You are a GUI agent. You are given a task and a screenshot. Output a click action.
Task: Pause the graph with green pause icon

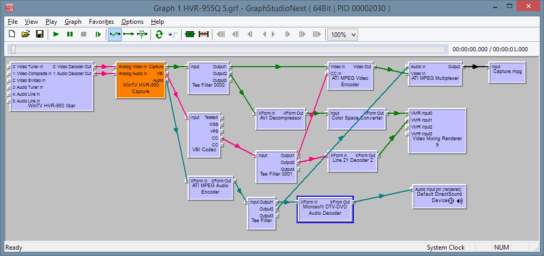click(70, 34)
